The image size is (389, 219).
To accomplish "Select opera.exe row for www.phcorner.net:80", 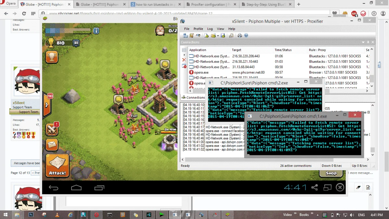I will pyautogui.click(x=279, y=72).
